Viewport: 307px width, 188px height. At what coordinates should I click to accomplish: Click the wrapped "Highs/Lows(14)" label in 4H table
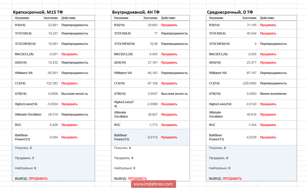(x=124, y=104)
